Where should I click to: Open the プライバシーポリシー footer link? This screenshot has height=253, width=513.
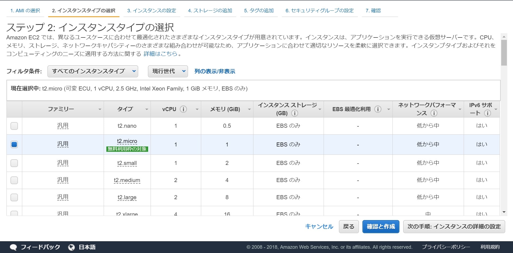(x=446, y=247)
